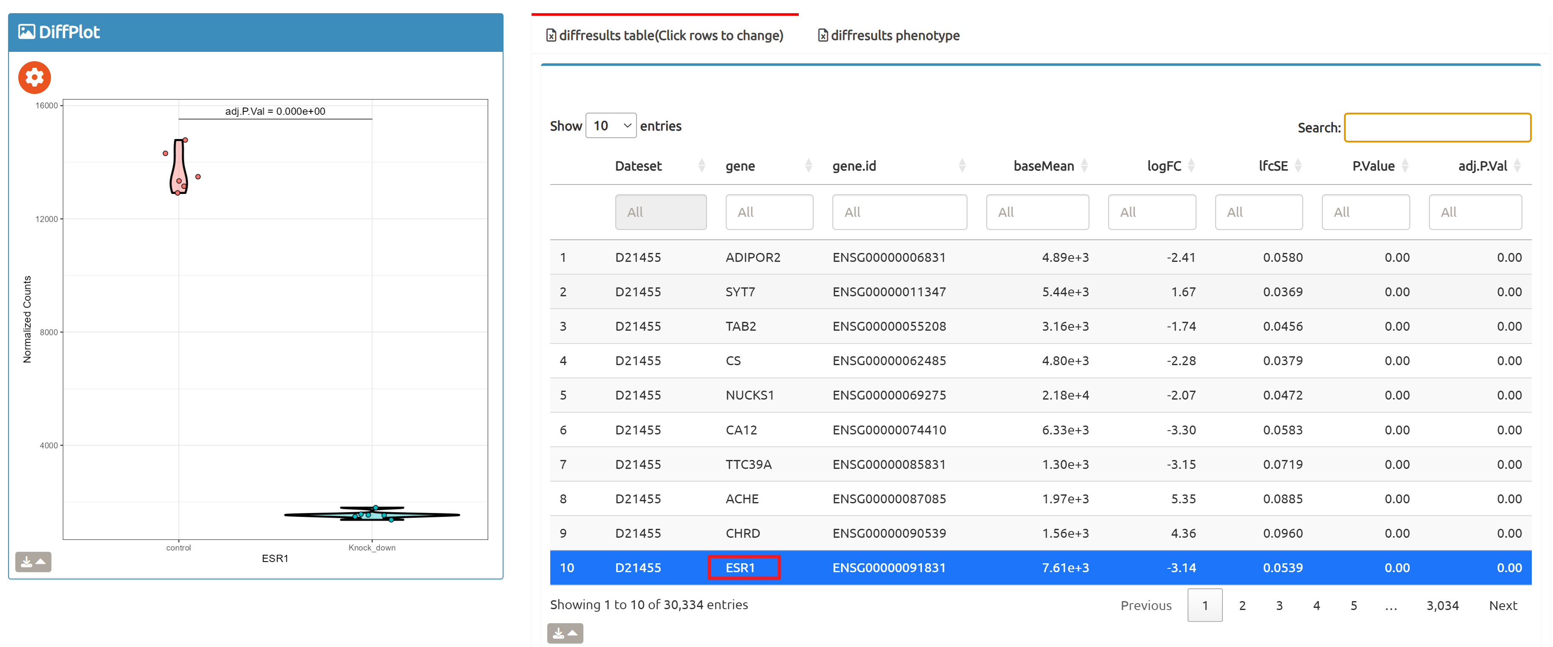The image size is (1553, 647).
Task: Click the adj.P.Val annotation in the plot
Action: pos(275,111)
